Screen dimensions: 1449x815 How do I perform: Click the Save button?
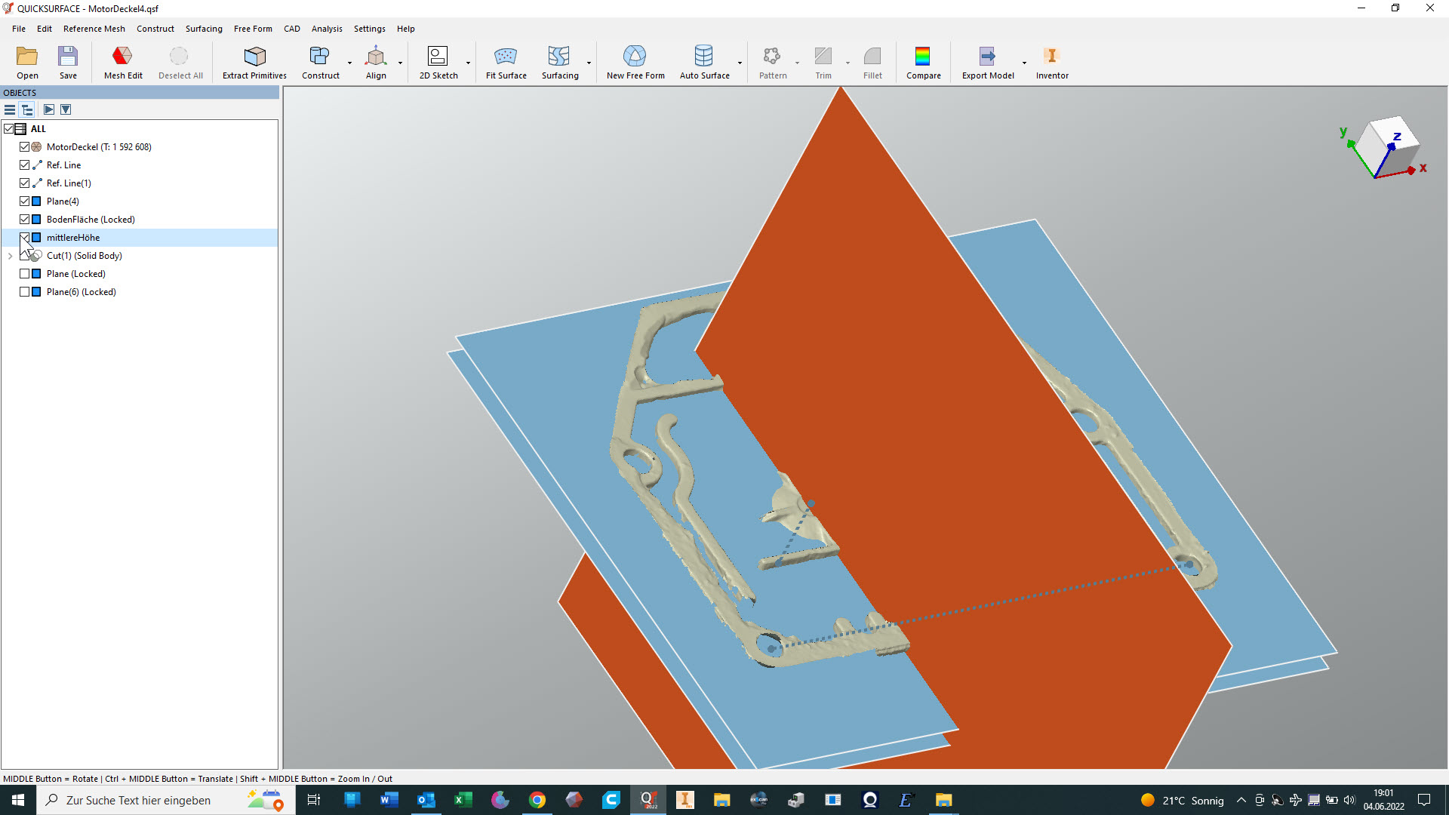click(x=68, y=62)
